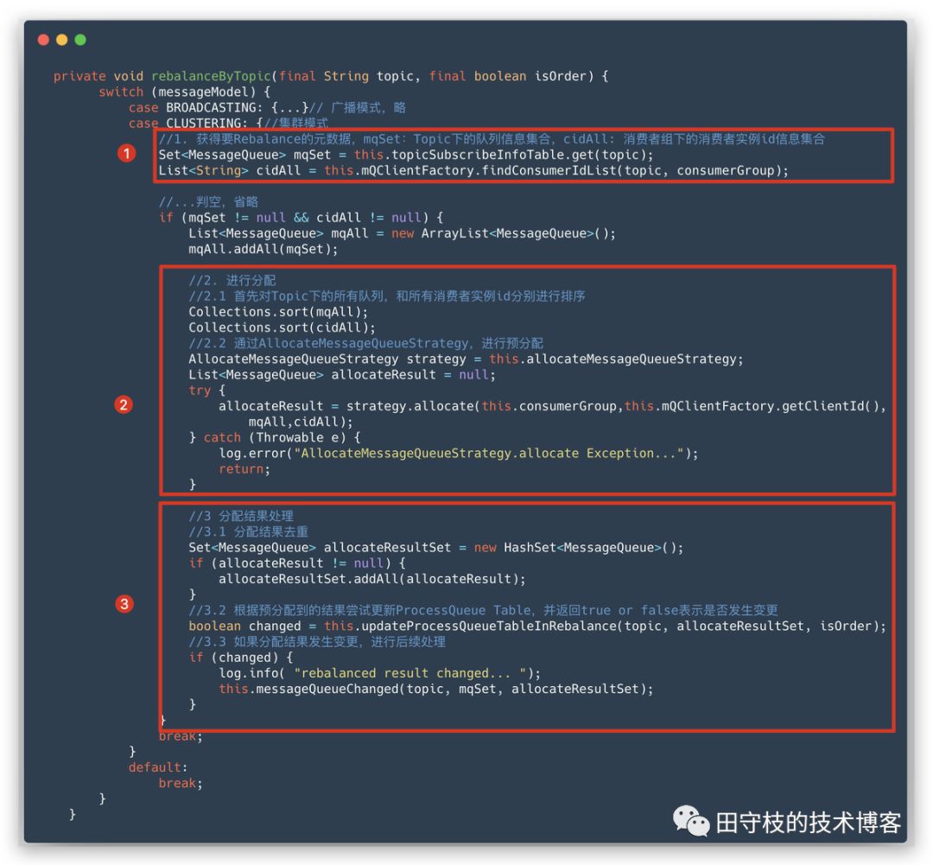The image size is (933, 865).
Task: Click the 'mqAll,cidAll);' continuation line
Action: click(x=301, y=422)
